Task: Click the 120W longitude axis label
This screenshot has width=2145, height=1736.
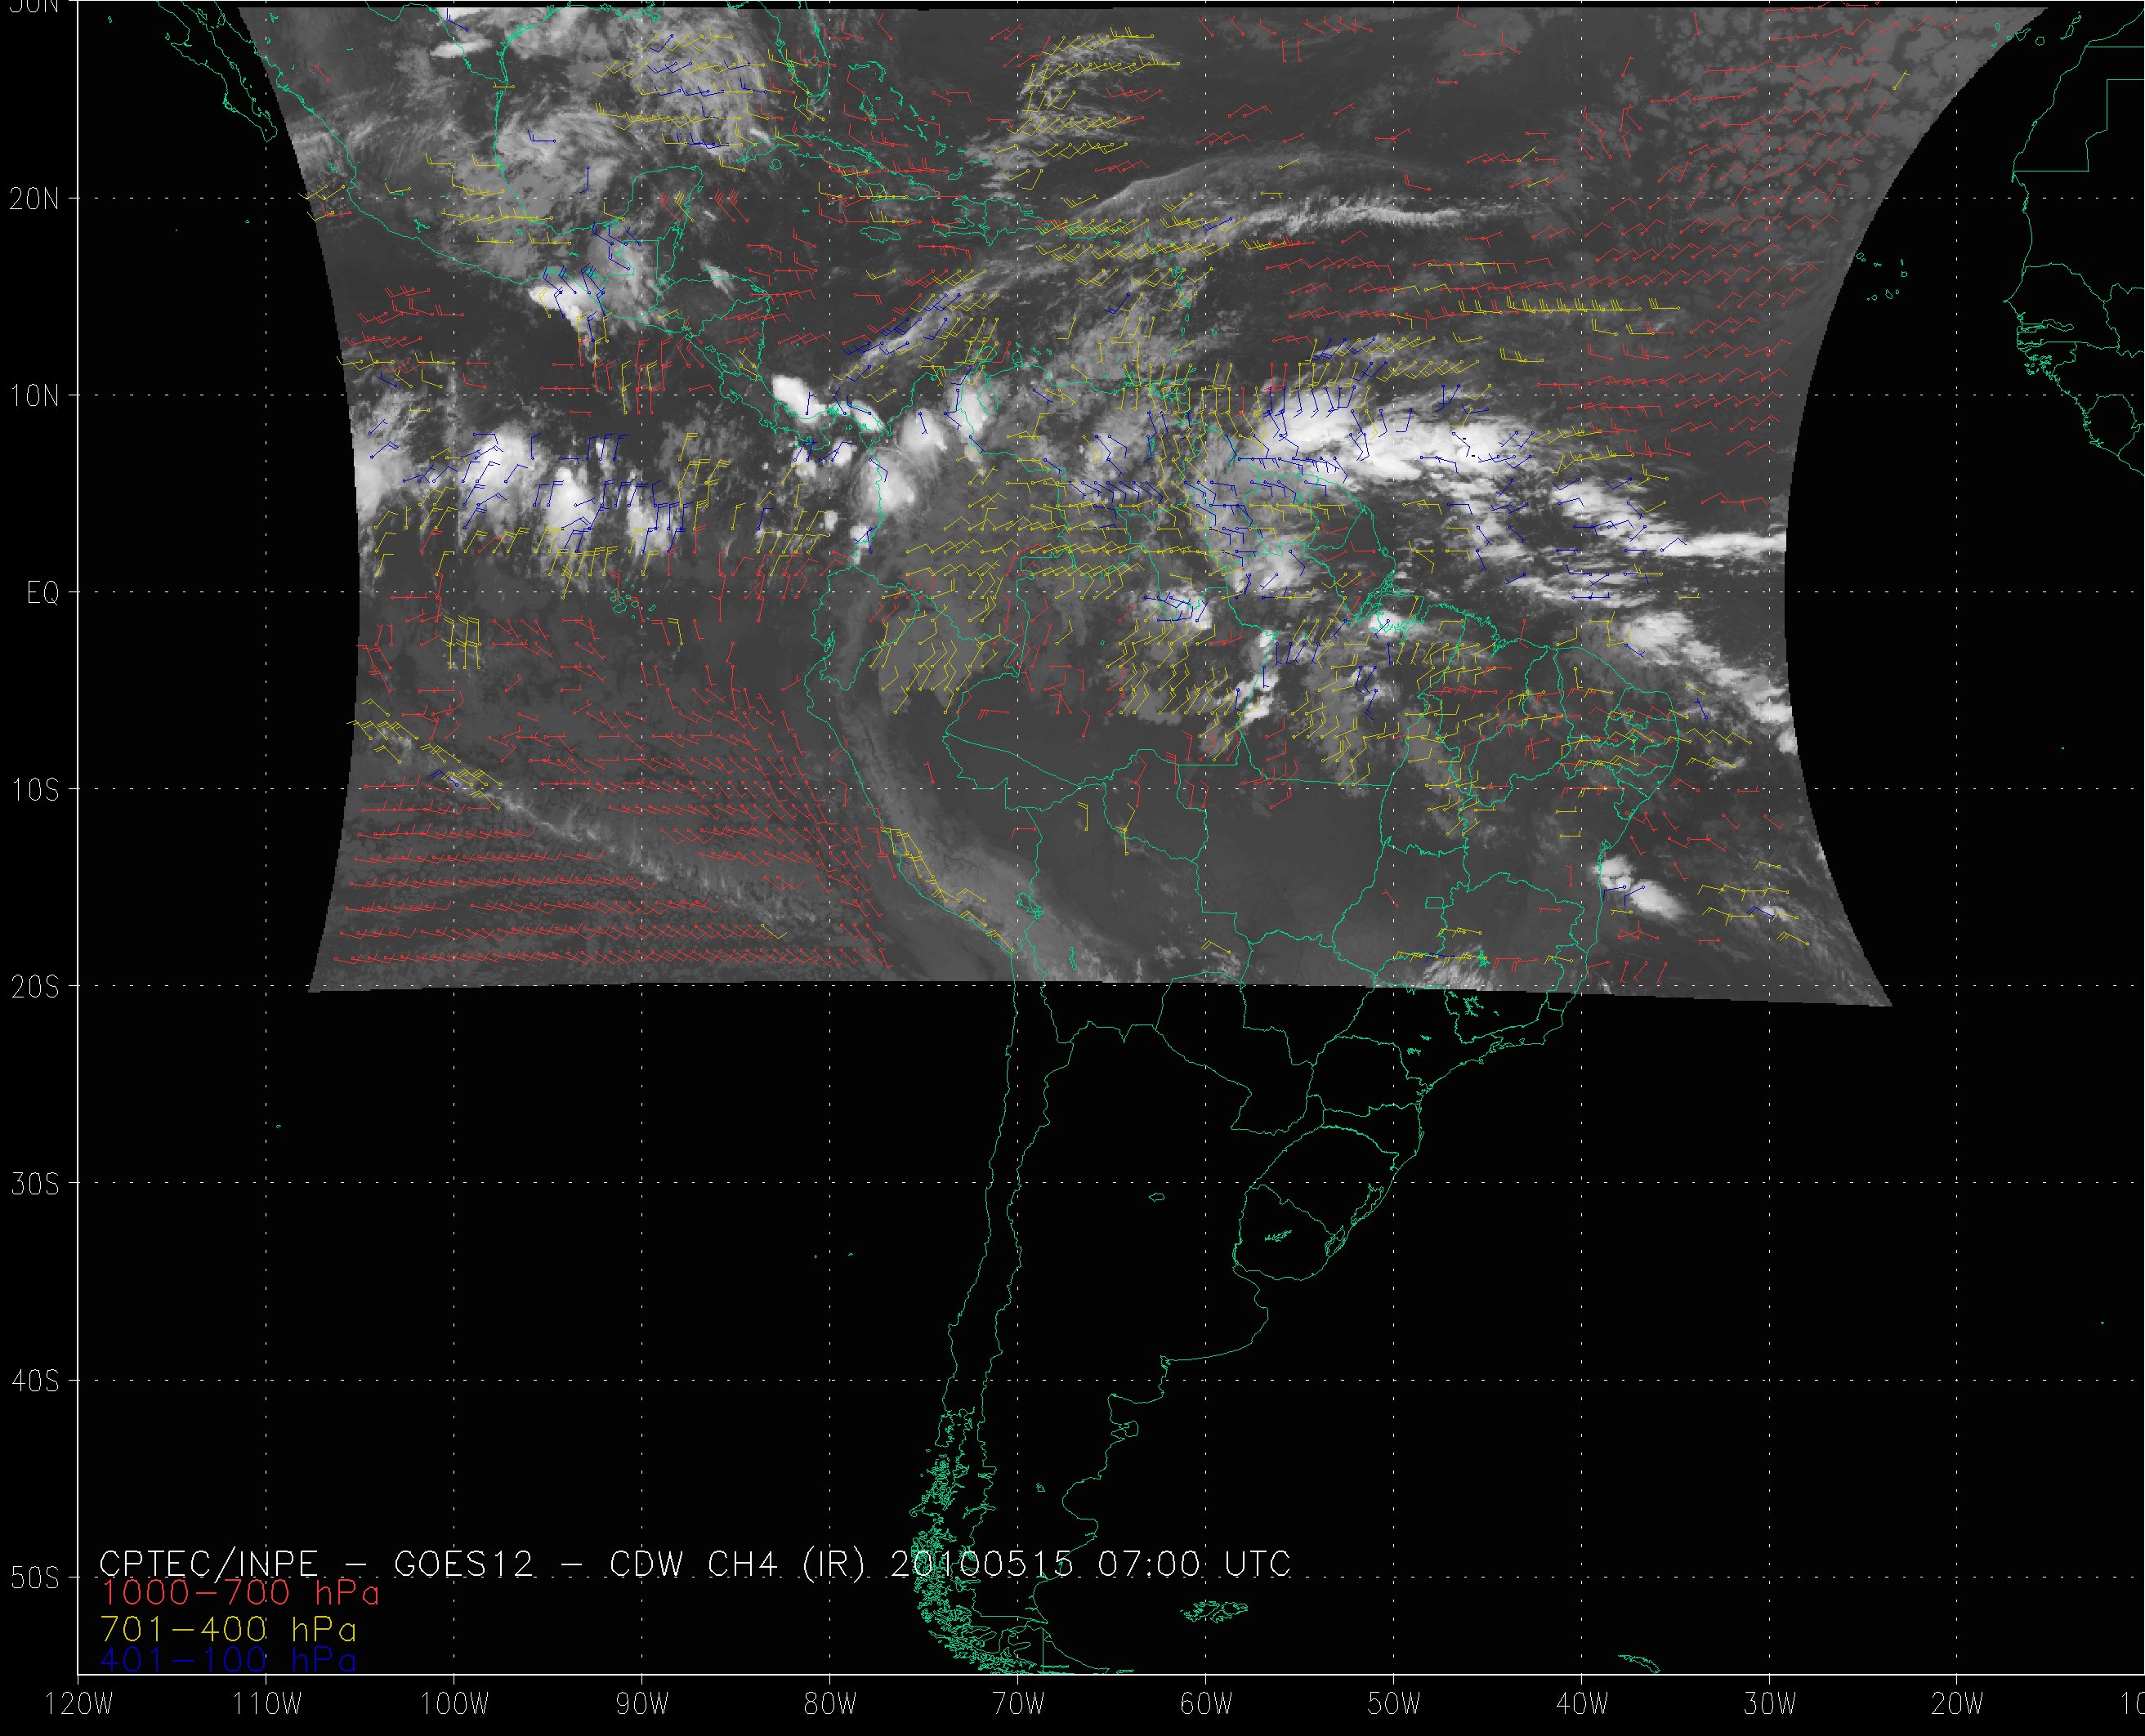Action: point(79,1704)
